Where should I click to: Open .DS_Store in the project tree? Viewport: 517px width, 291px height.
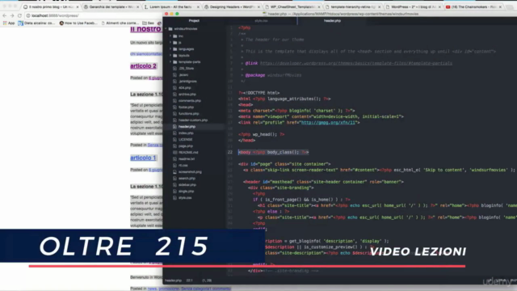187,68
